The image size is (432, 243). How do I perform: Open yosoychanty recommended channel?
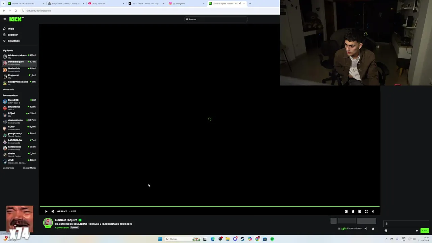(19, 135)
